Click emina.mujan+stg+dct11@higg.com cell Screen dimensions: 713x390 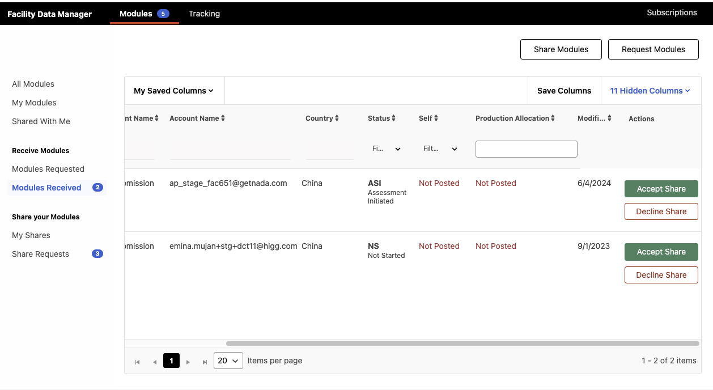(234, 246)
